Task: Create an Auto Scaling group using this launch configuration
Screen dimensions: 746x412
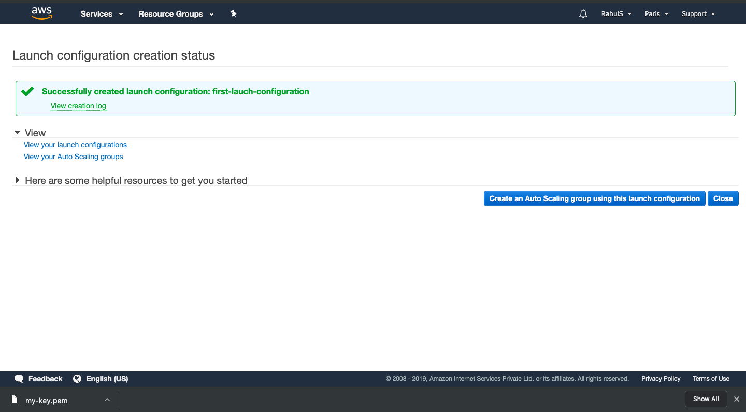Action: [594, 198]
